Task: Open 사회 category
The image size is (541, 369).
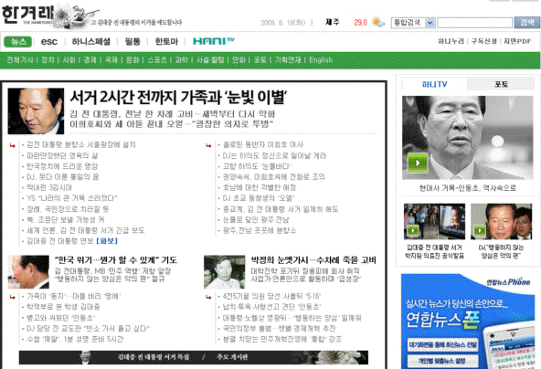Action: (69, 59)
